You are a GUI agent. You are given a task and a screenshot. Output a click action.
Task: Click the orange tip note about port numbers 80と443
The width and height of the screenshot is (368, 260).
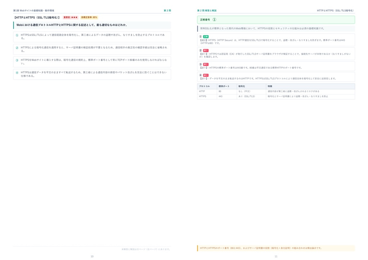tap(276, 248)
